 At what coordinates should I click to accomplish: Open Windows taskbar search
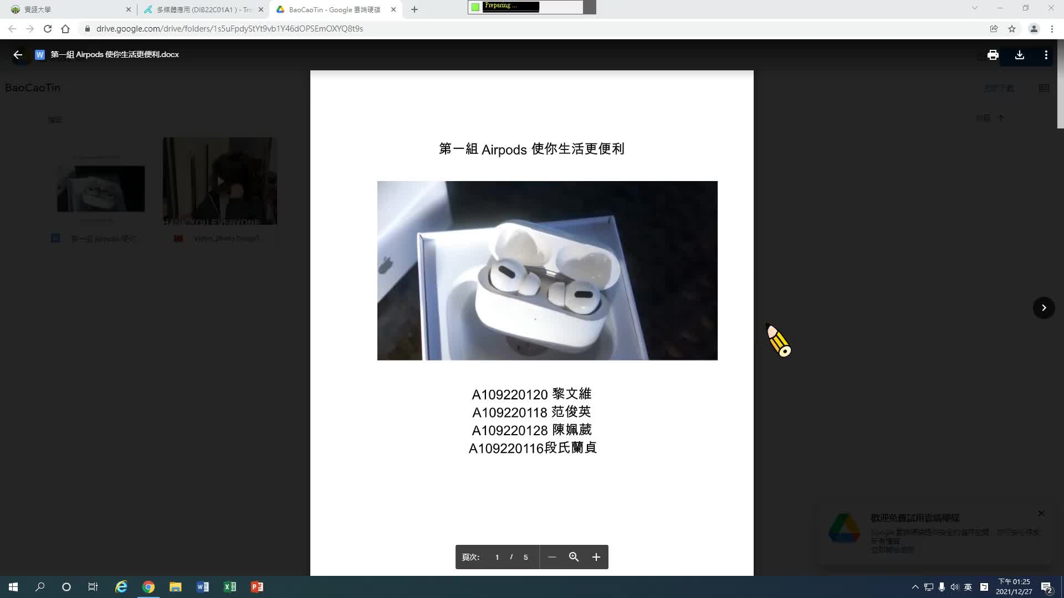point(40,587)
